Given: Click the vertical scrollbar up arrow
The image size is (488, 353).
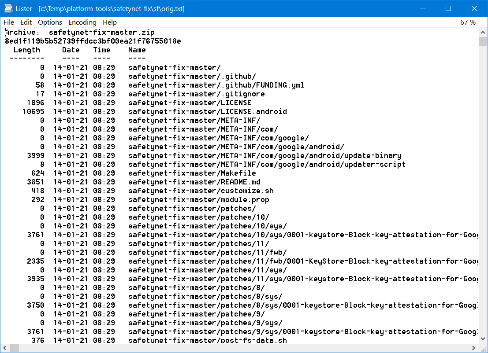Looking at the screenshot, I should (x=483, y=32).
